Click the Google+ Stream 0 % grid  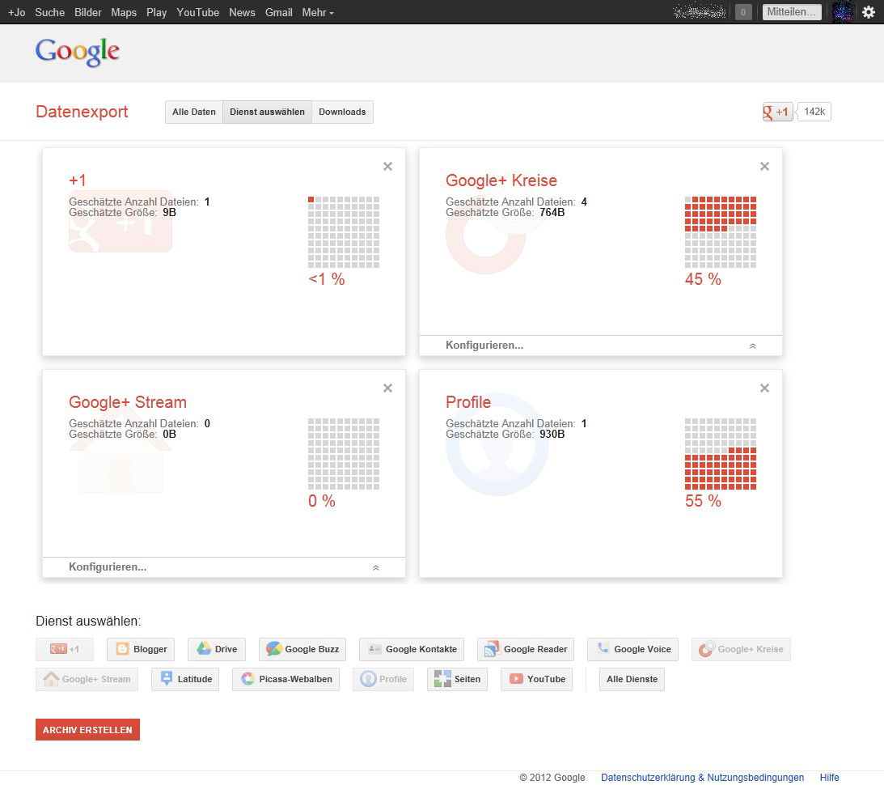coord(344,453)
